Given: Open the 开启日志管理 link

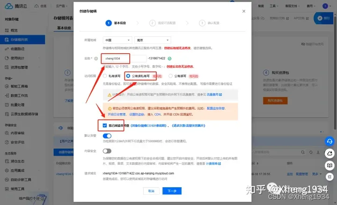Looking at the screenshot, I should click(x=117, y=114).
